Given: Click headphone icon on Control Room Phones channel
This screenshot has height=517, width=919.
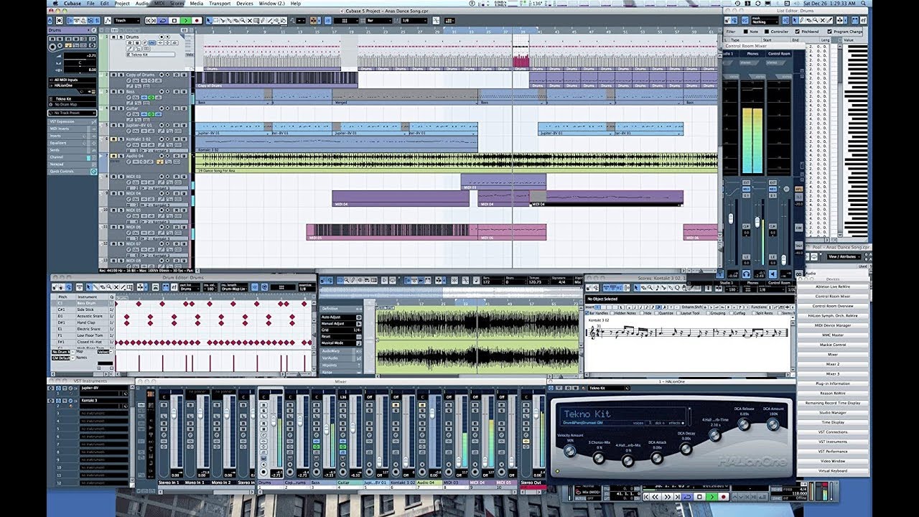Looking at the screenshot, I should tap(747, 274).
